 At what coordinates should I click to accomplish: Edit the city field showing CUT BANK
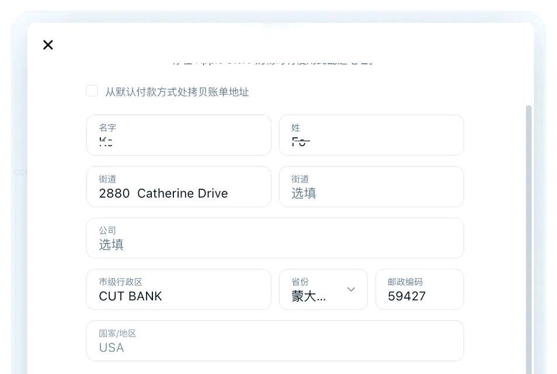(179, 289)
